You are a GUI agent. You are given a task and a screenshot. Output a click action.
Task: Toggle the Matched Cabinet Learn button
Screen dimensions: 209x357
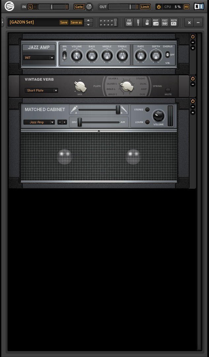pyautogui.click(x=147, y=122)
